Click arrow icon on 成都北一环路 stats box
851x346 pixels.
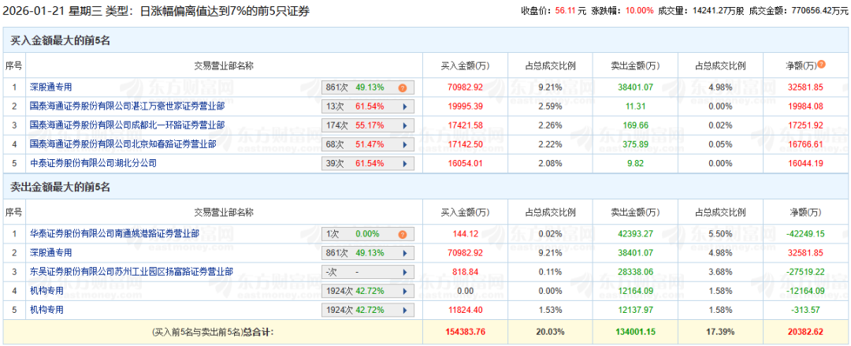tap(404, 125)
